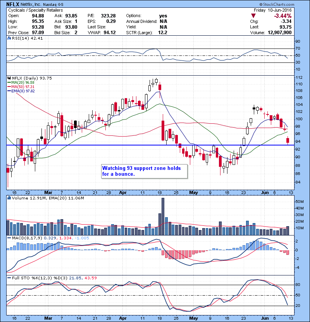
Task: Click the RSI 70 level label
Action: [x=298, y=48]
